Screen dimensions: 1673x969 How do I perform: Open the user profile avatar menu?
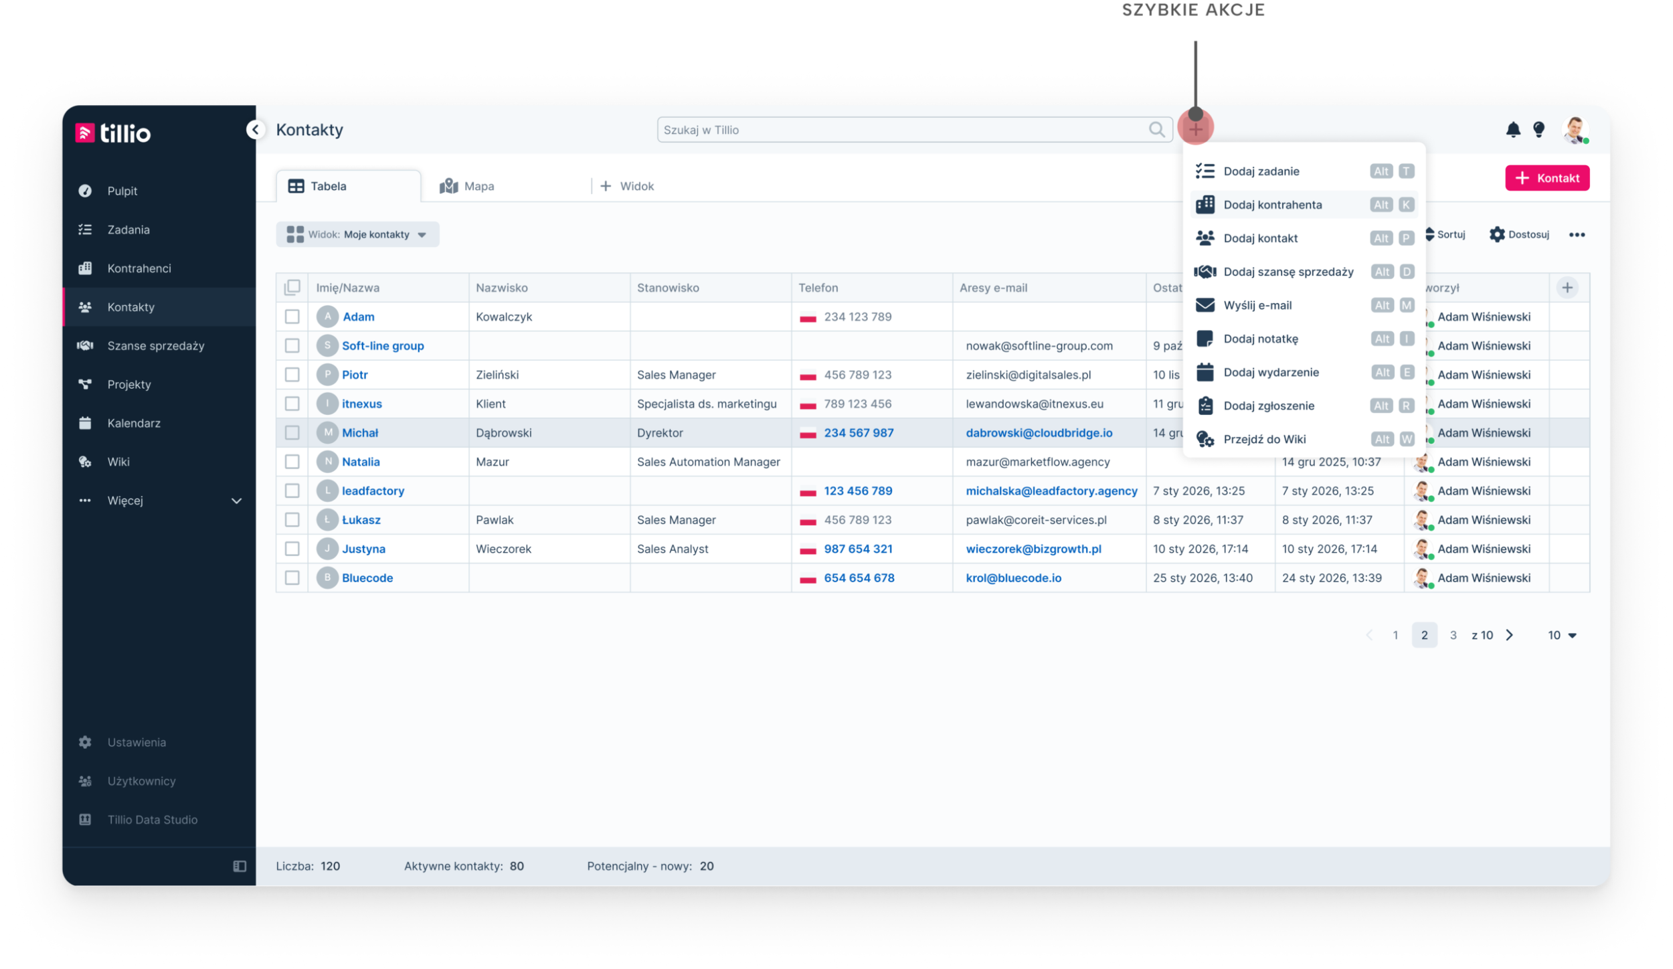click(x=1575, y=130)
